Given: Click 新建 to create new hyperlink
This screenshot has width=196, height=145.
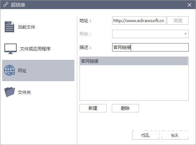Looking at the screenshot, I should tap(93, 108).
